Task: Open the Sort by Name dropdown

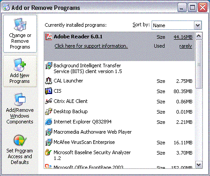Action: [x=177, y=25]
